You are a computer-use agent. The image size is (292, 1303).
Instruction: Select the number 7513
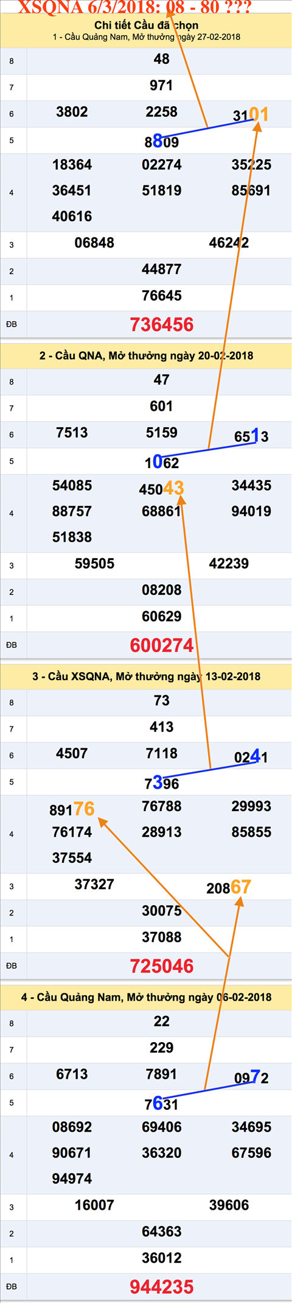(72, 433)
